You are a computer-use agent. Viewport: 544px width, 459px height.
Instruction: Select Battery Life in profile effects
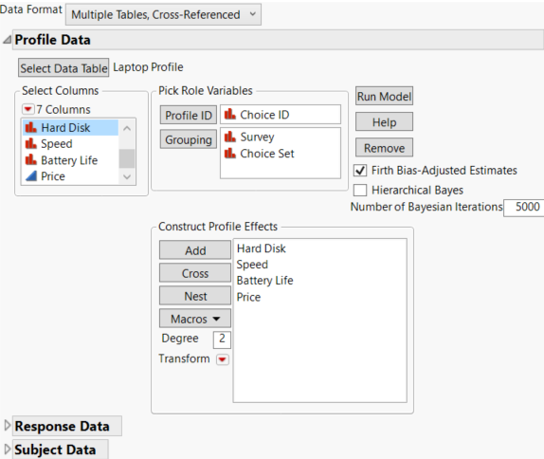tap(264, 281)
